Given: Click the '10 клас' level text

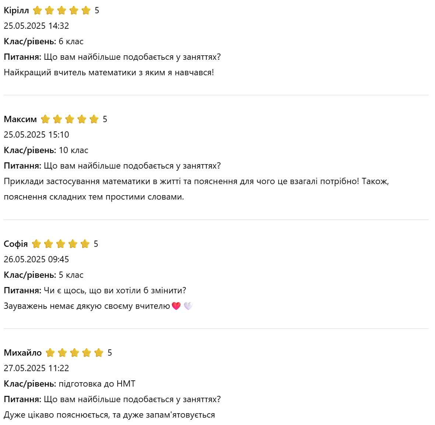Looking at the screenshot, I should click(x=73, y=150).
